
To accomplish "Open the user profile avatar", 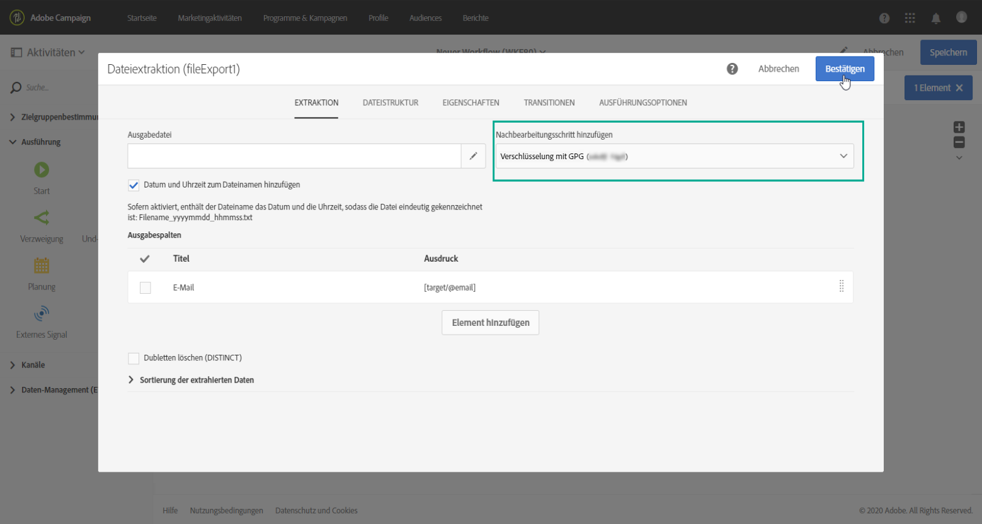I will click(961, 17).
